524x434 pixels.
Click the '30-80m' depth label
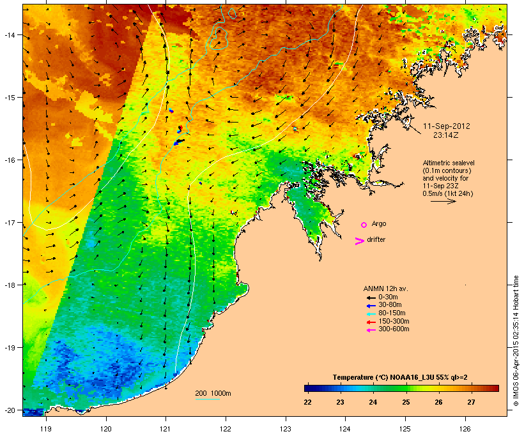pos(390,305)
